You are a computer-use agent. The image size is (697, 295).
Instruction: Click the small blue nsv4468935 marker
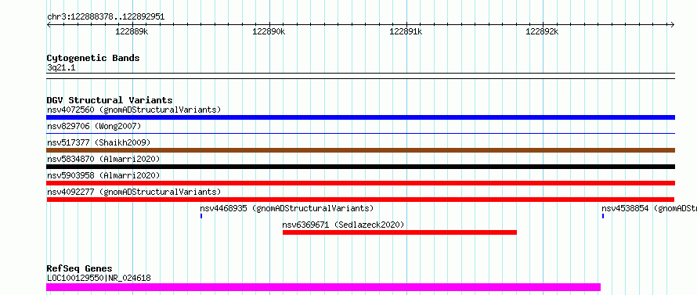[x=201, y=216]
